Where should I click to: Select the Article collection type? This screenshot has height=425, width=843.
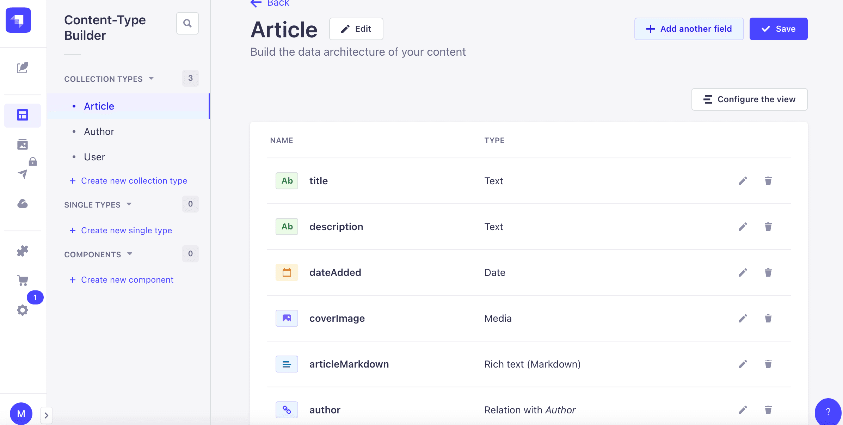coord(129,106)
